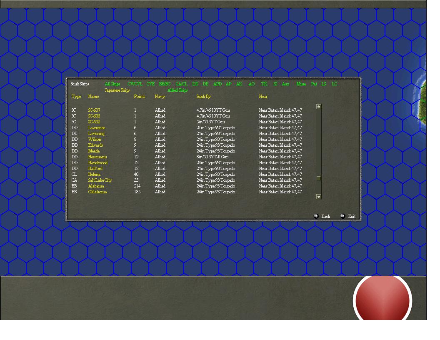Filter sunk ships by CVE
440x340 pixels.
coord(151,84)
